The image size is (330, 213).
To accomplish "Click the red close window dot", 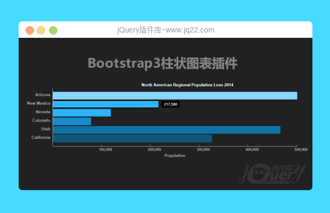I will tap(30, 30).
